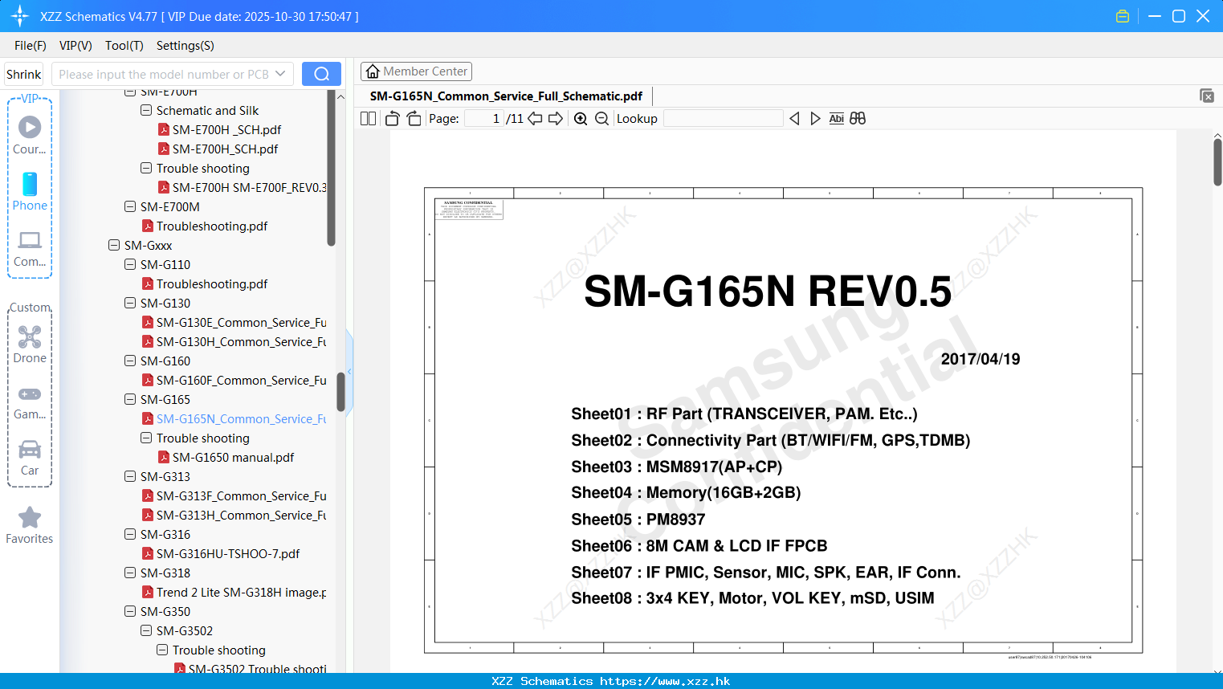Viewport: 1223px width, 689px height.
Task: Find next lookup result
Action: click(815, 118)
